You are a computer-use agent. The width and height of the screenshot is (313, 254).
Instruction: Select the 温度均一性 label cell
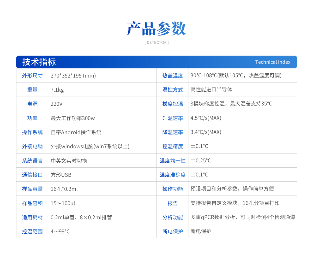coord(173,161)
